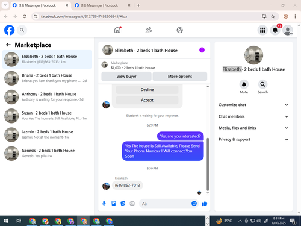Attach a photo with the image icon
The width and height of the screenshot is (301, 226).
pyautogui.click(x=113, y=204)
